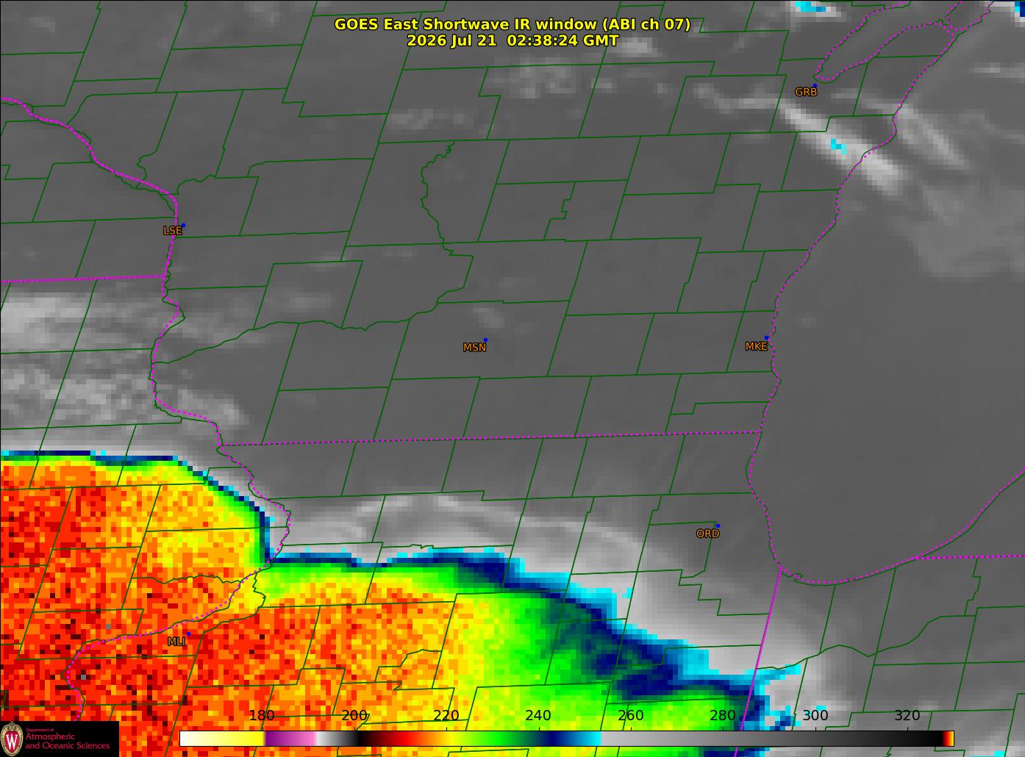
Task: Click the GOES East Shortwave IR title
Action: [x=512, y=24]
